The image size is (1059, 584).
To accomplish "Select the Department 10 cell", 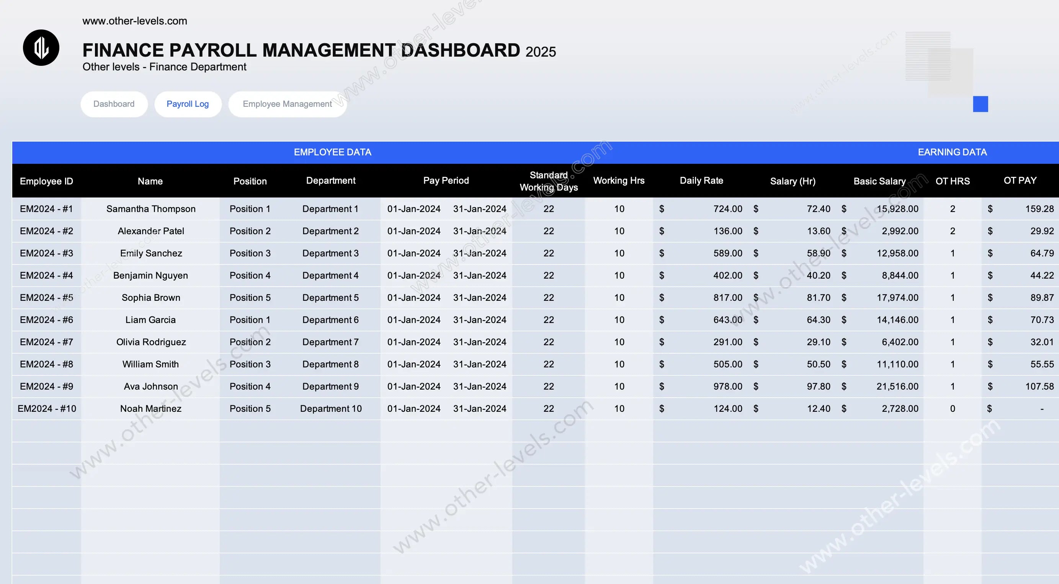I will (330, 408).
